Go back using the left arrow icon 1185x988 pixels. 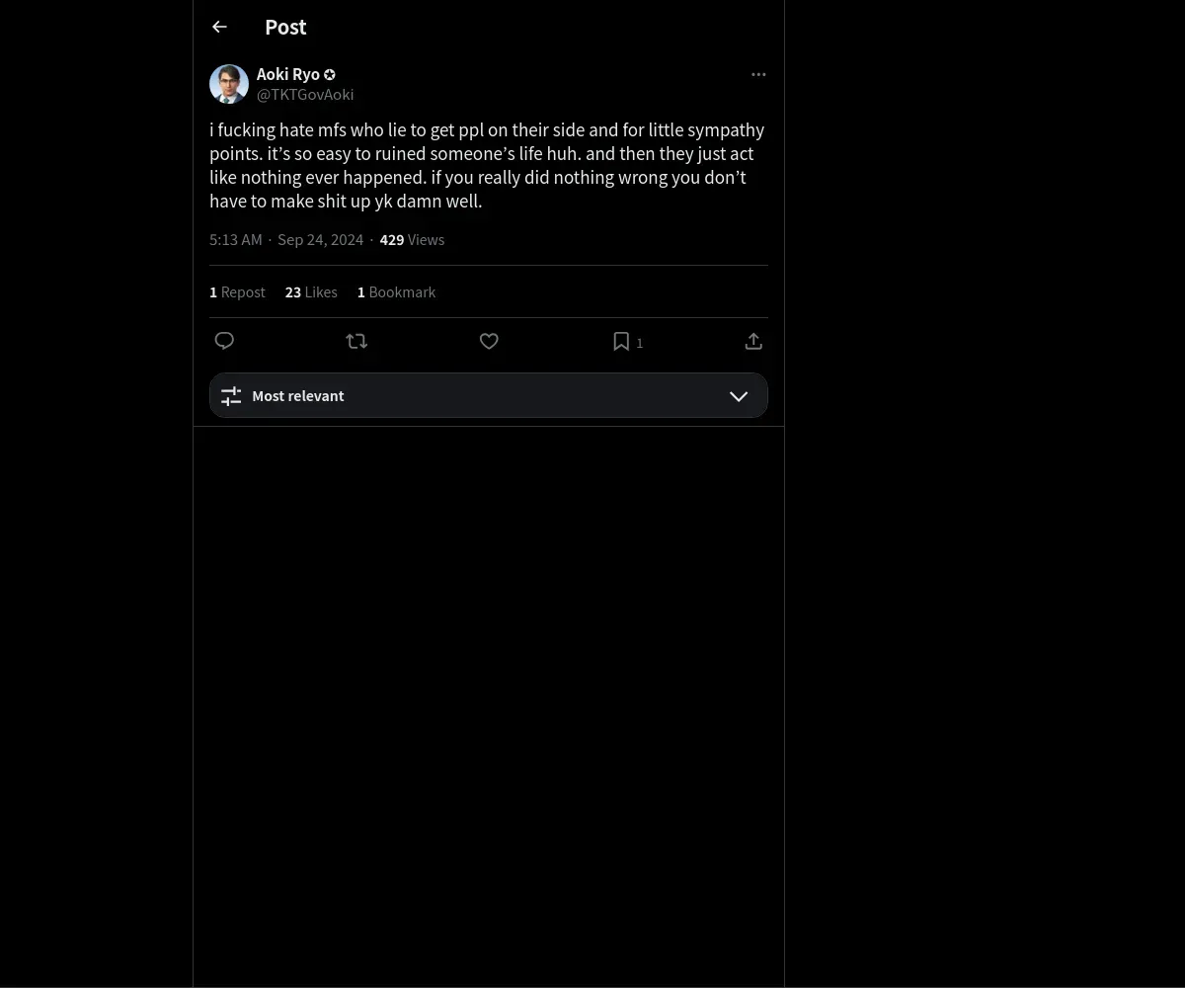coord(219,28)
